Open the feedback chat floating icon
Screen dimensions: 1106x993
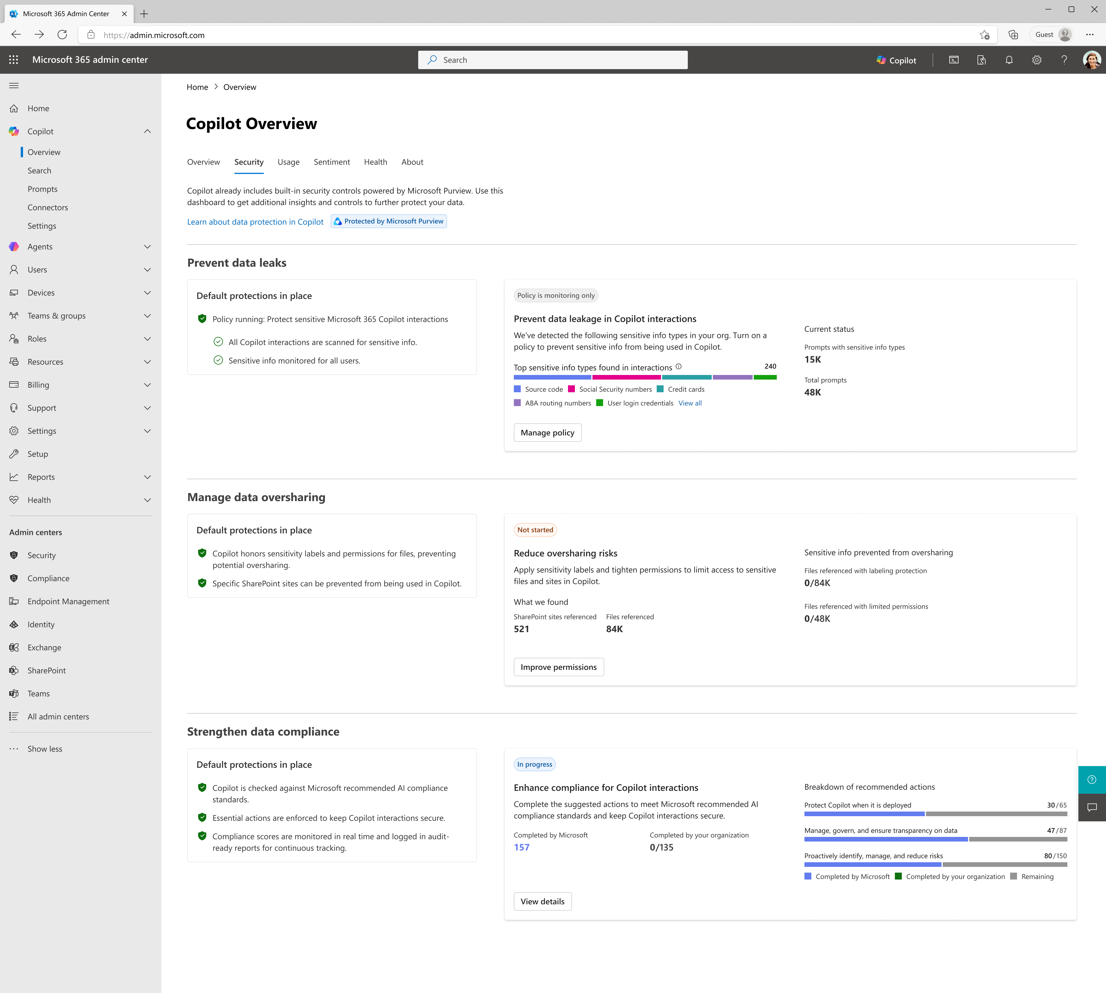click(x=1092, y=808)
